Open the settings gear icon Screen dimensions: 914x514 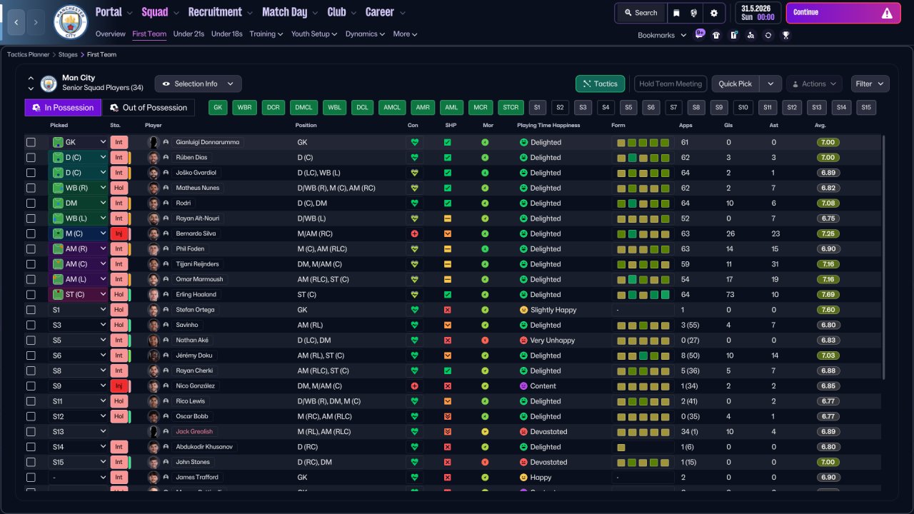[713, 13]
